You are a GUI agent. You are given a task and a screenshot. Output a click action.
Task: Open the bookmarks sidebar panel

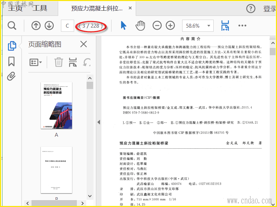click(x=11, y=61)
